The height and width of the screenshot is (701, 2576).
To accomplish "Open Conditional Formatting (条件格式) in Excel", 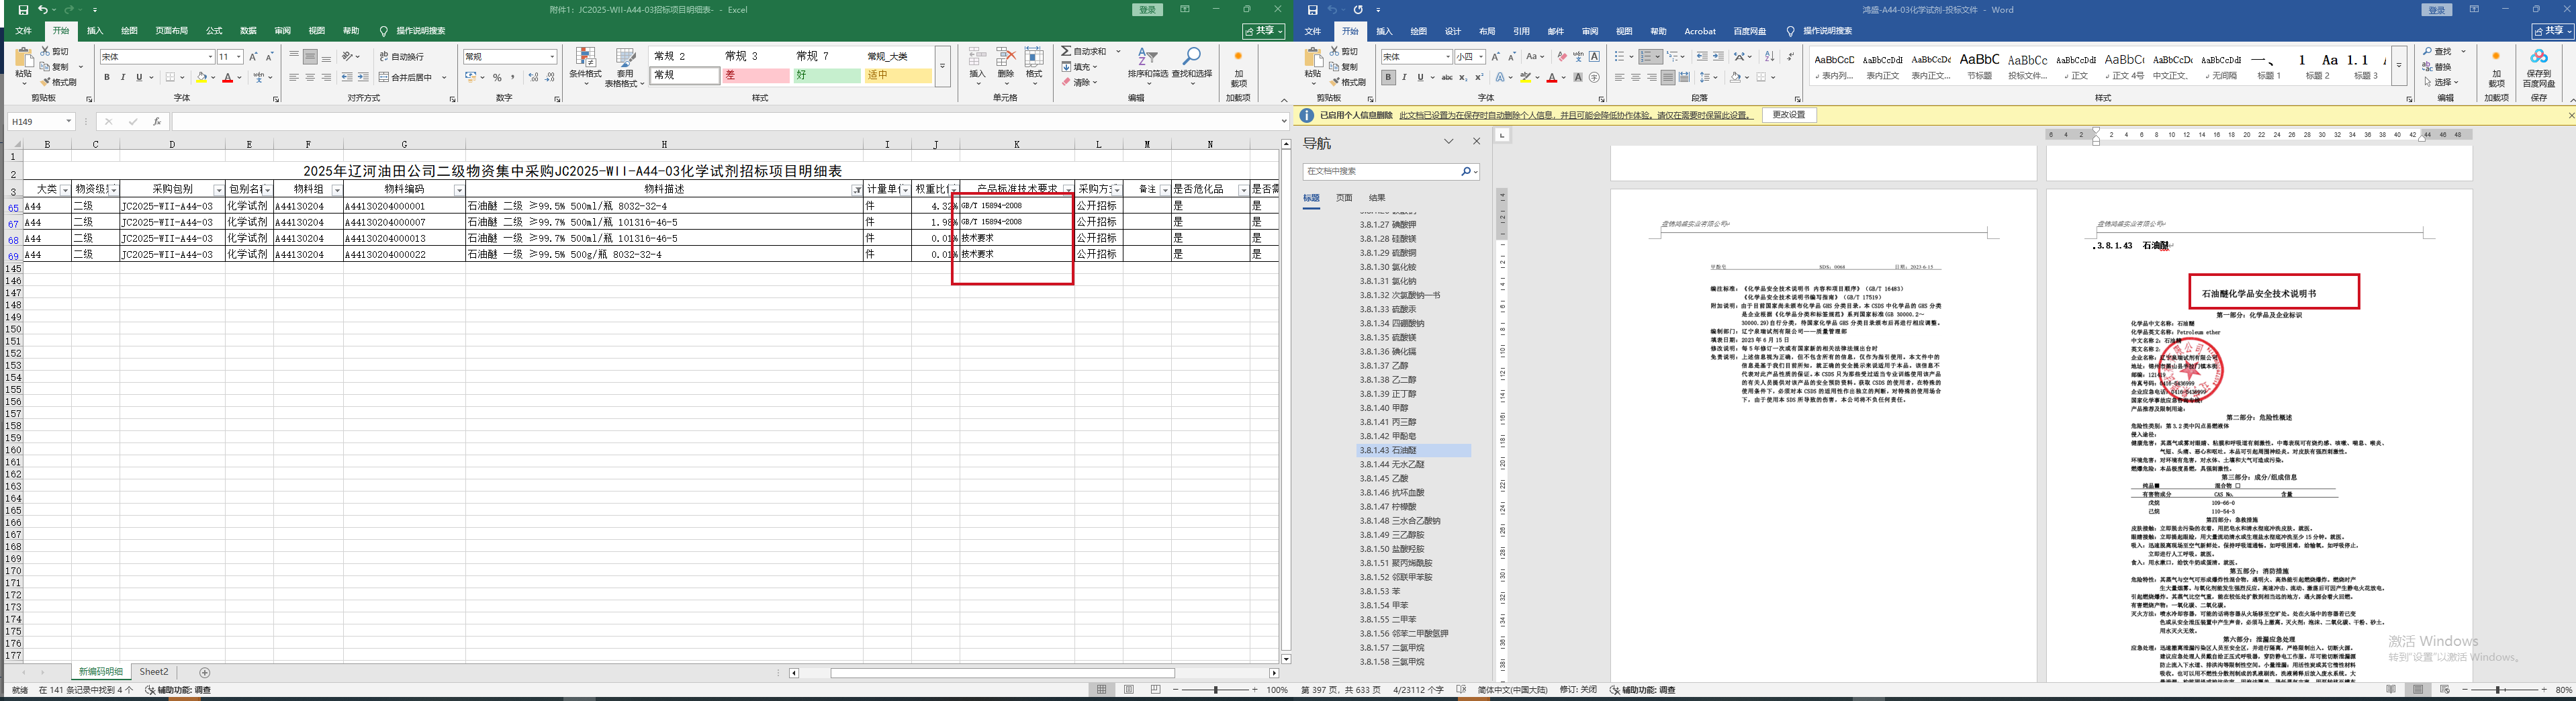I will pos(585,66).
